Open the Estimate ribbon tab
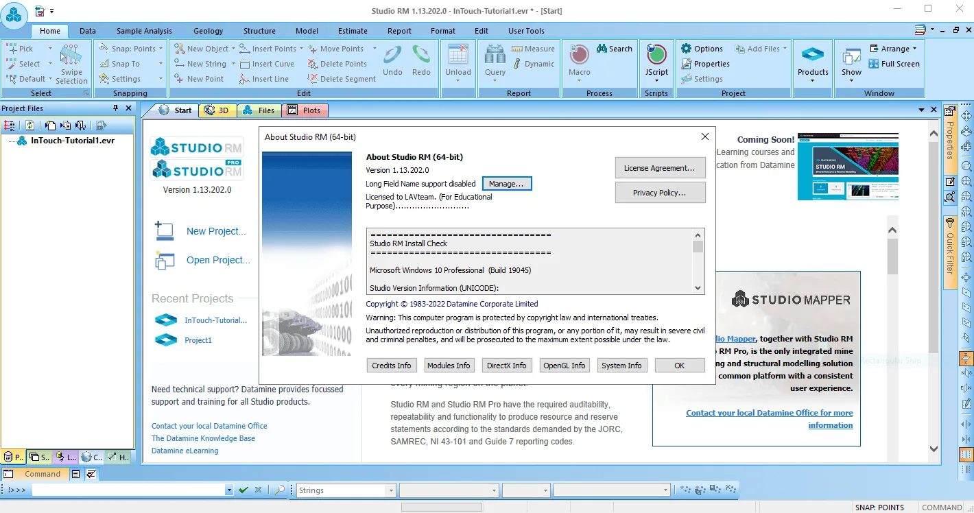This screenshot has height=513, width=974. coord(353,31)
